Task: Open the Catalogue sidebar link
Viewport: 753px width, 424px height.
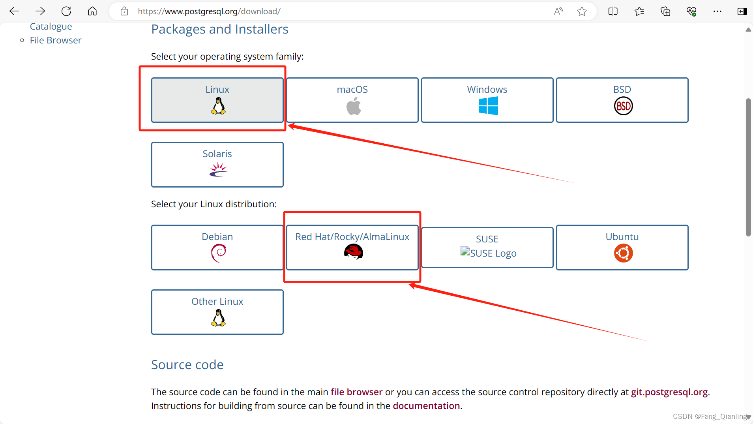Action: point(51,26)
